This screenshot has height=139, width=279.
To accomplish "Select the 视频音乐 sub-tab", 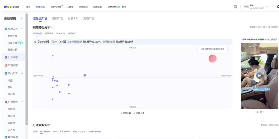I will [x=49, y=33].
